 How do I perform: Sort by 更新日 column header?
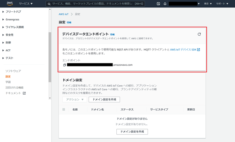tap(191, 110)
